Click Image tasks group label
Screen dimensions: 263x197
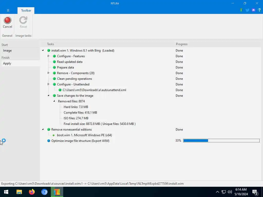coord(23,36)
